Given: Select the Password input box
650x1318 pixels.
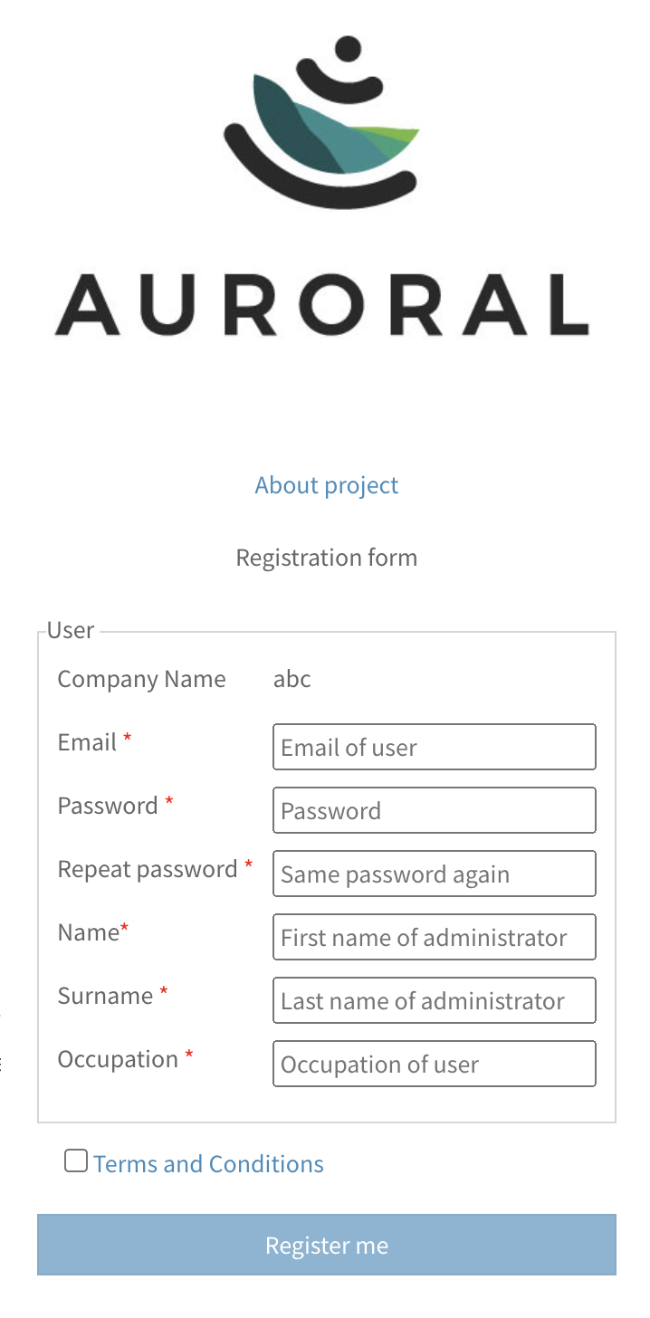Looking at the screenshot, I should 435,810.
